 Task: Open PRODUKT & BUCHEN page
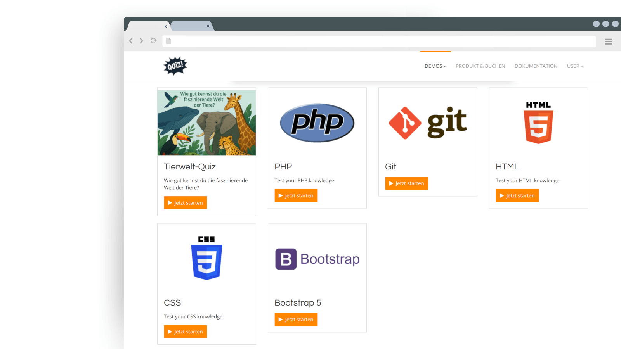(x=480, y=66)
